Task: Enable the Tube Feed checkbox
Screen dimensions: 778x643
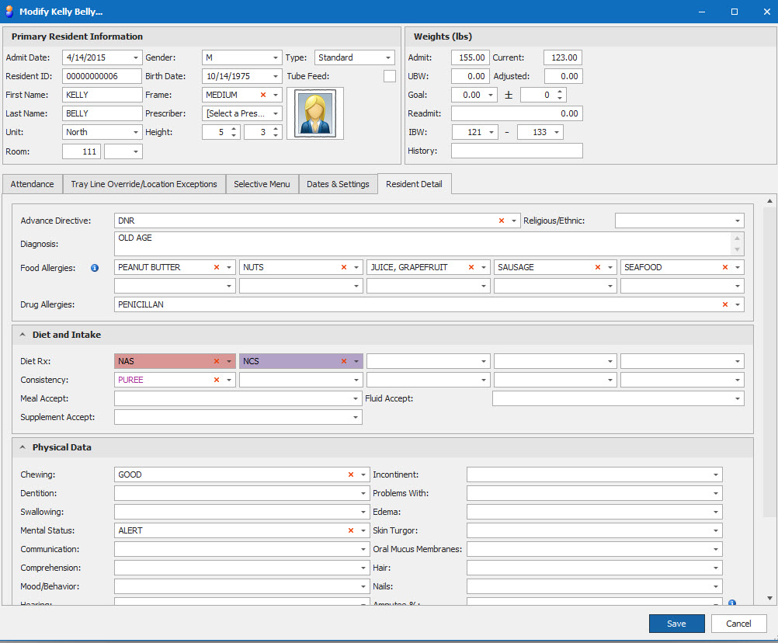Action: click(x=390, y=76)
